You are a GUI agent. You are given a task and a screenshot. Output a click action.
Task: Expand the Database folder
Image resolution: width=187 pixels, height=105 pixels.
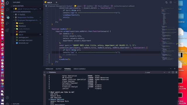(x=22, y=26)
